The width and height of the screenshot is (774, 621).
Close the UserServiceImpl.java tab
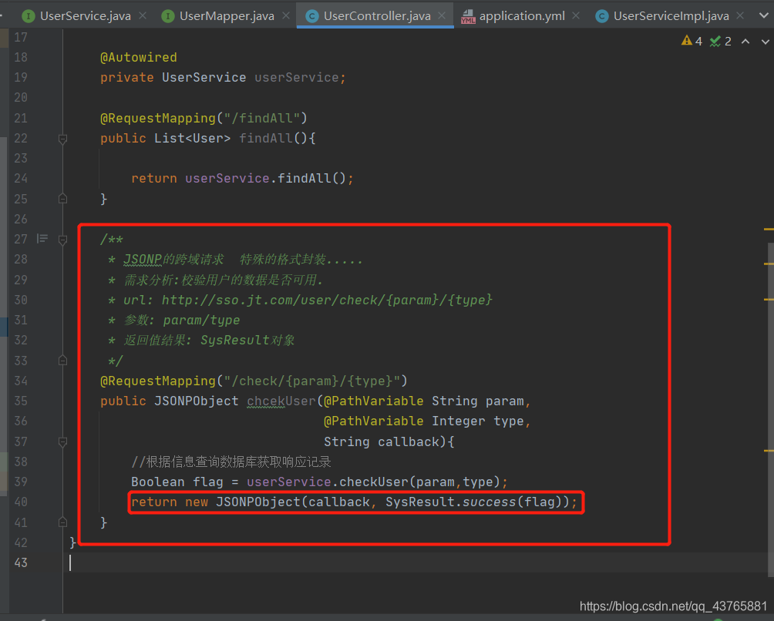click(740, 15)
